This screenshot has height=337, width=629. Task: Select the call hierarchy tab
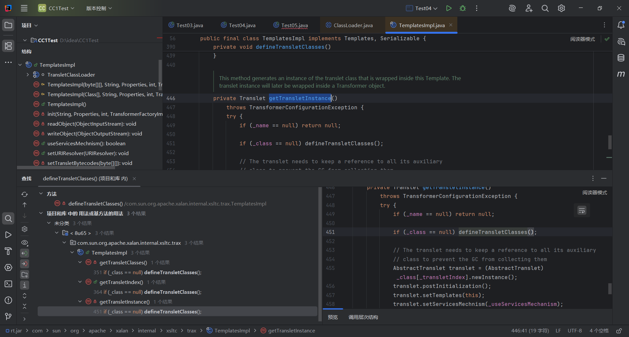click(x=363, y=317)
